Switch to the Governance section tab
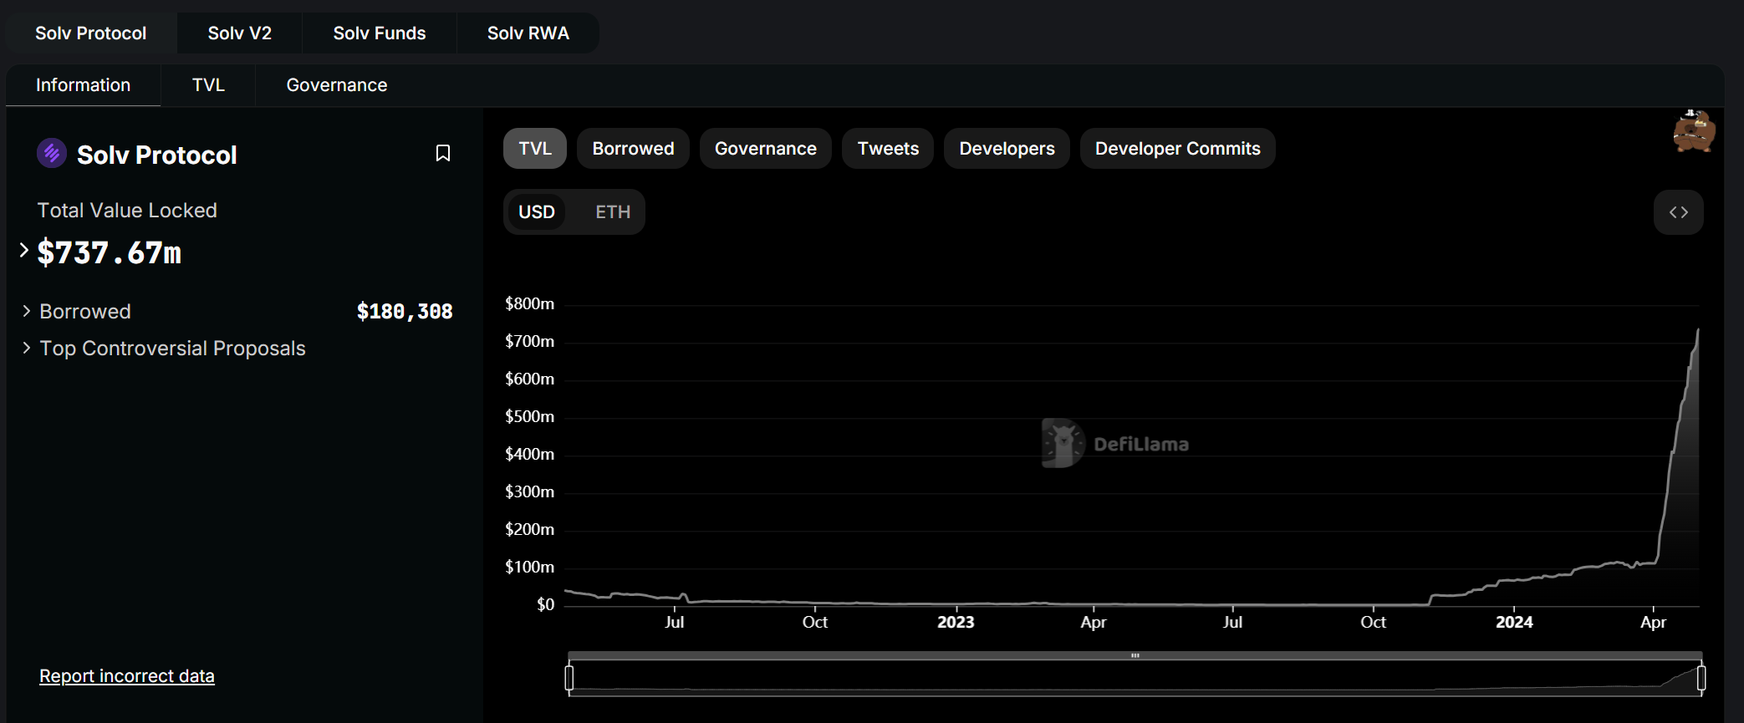 click(x=336, y=85)
